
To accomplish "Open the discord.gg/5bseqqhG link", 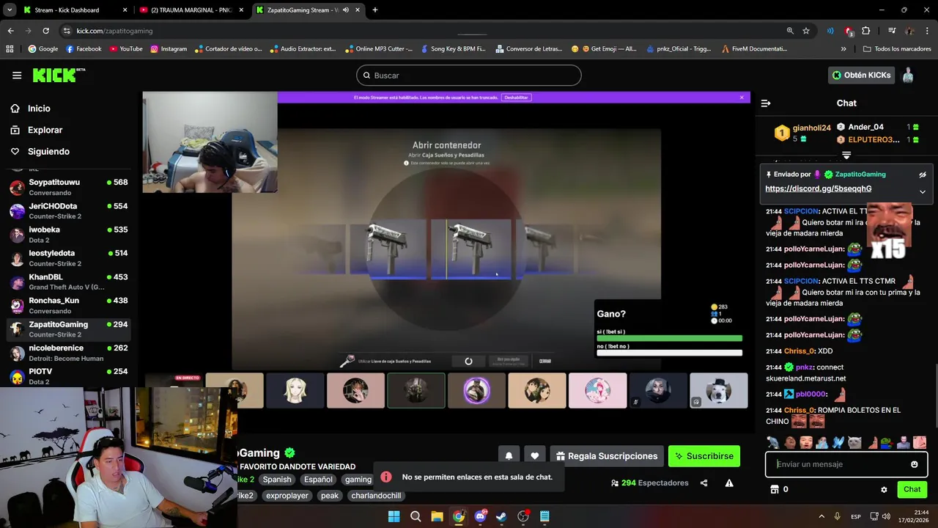I will 818,188.
